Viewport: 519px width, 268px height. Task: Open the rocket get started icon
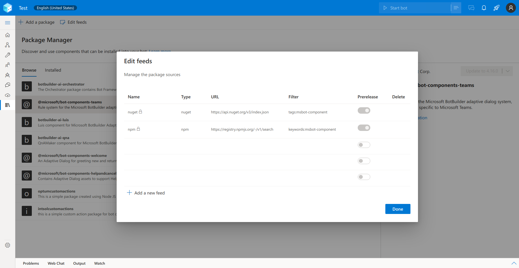pyautogui.click(x=496, y=8)
